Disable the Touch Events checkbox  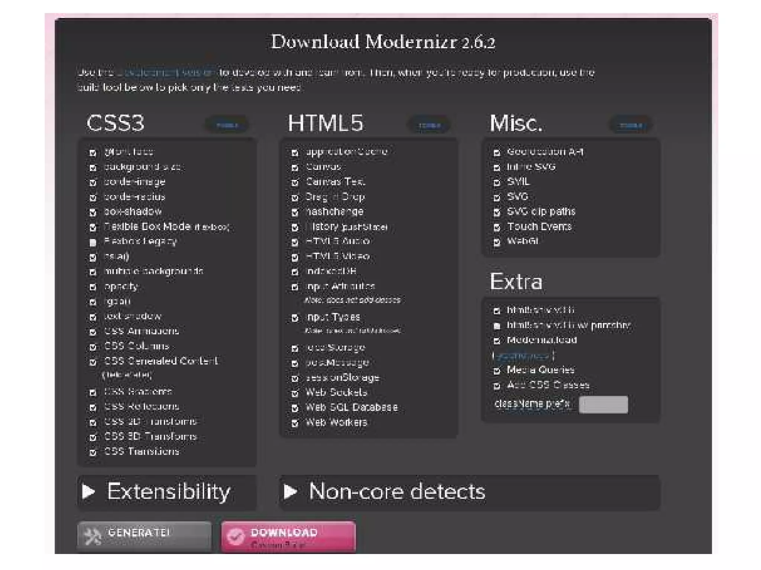(497, 227)
